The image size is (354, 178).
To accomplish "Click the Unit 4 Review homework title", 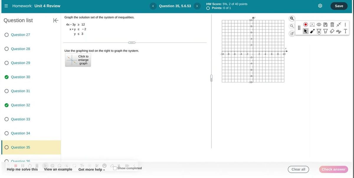I will coord(47,6).
